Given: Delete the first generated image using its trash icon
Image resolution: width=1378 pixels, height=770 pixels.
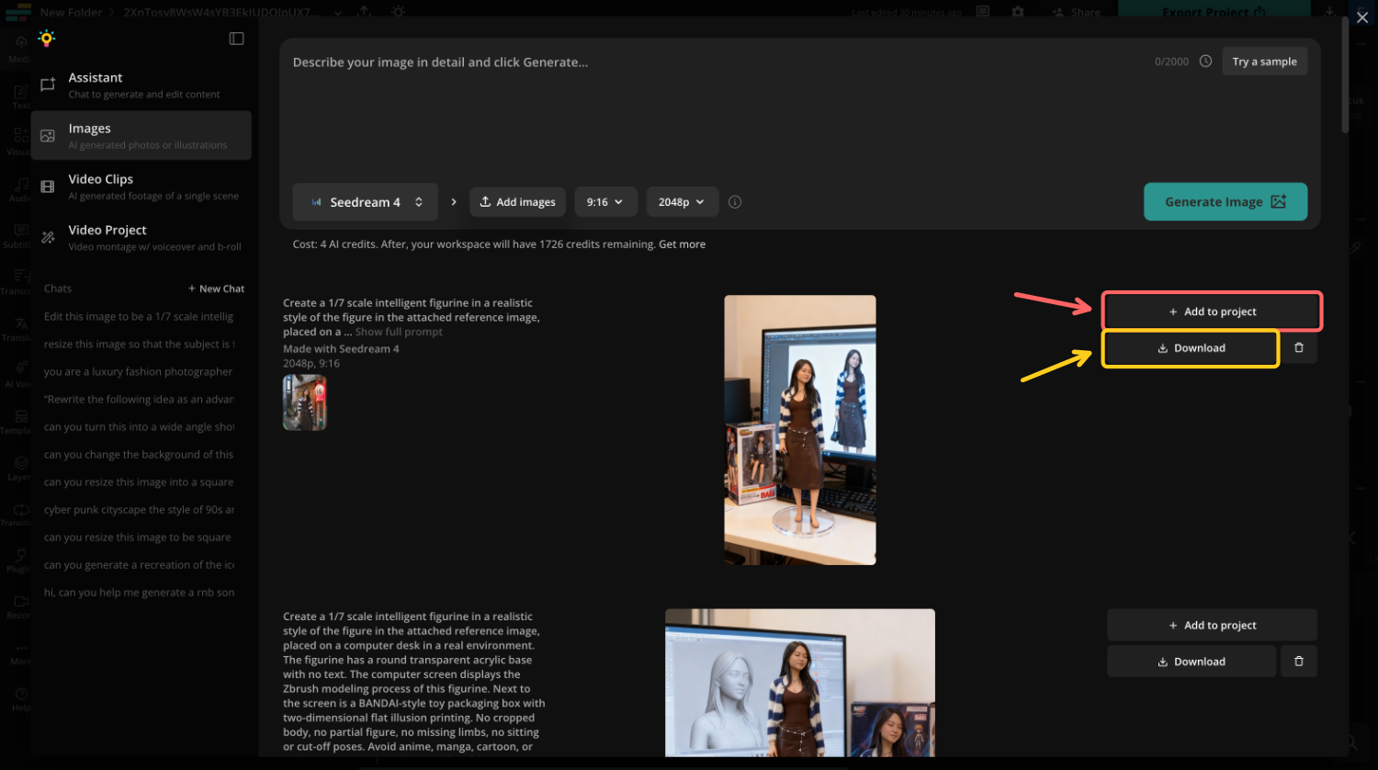Looking at the screenshot, I should coord(1299,347).
